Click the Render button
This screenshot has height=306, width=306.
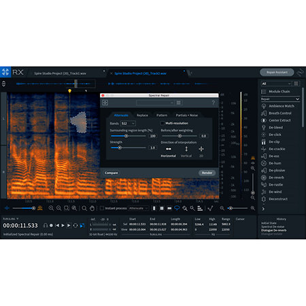[x=207, y=173]
